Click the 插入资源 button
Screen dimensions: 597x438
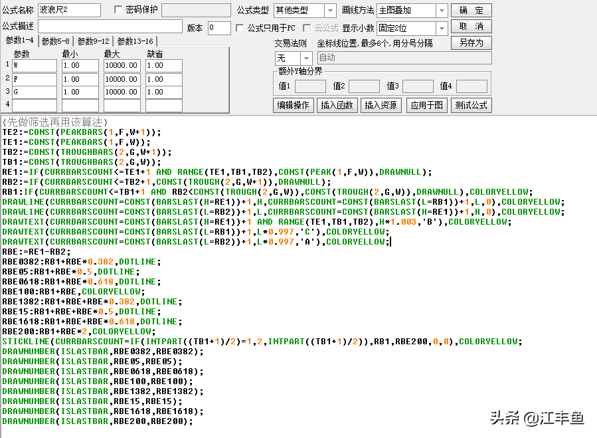[381, 105]
